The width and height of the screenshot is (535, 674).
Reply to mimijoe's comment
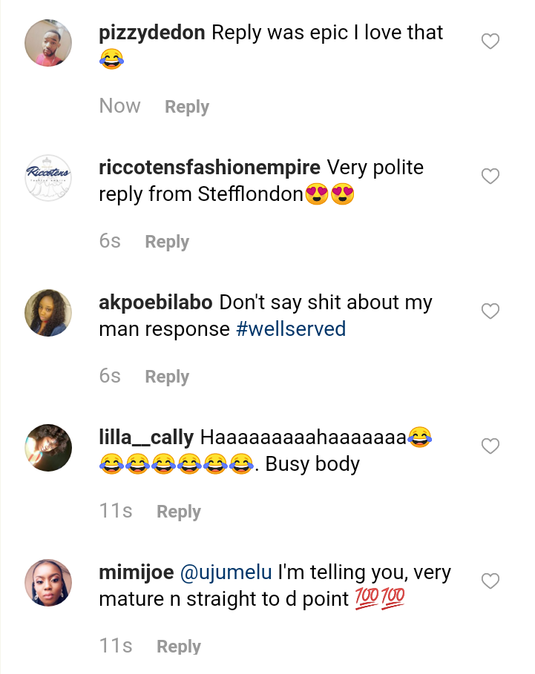tap(179, 647)
